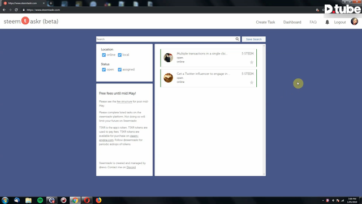The image size is (362, 204).
Task: Uncheck the online location checkbox
Action: tap(104, 55)
